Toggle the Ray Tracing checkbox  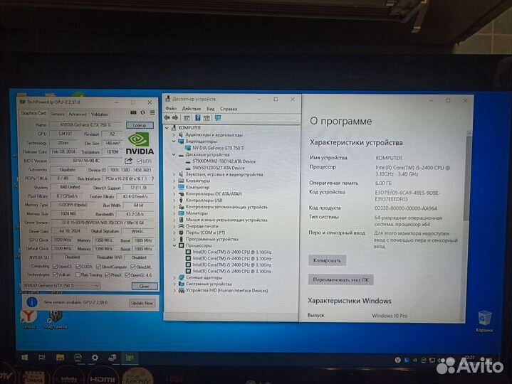pyautogui.click(x=78, y=274)
